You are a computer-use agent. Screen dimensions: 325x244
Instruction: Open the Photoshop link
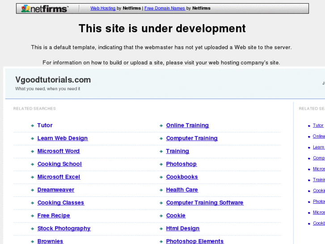pyautogui.click(x=181, y=164)
